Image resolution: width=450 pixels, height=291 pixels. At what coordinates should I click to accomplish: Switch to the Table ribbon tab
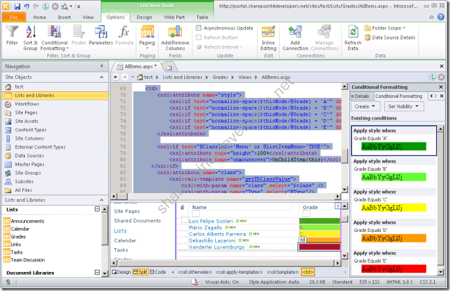click(203, 17)
